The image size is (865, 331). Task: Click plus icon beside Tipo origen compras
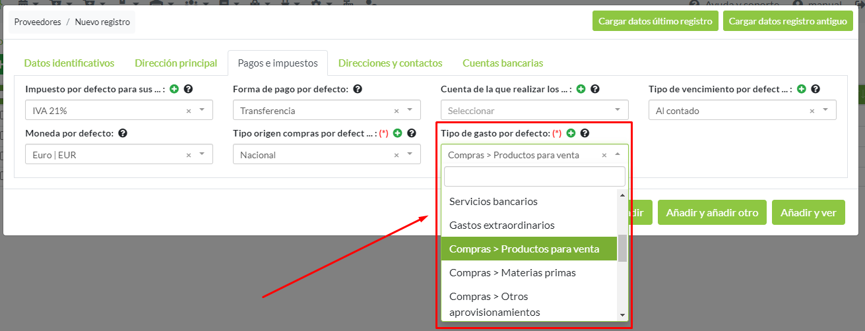click(398, 133)
